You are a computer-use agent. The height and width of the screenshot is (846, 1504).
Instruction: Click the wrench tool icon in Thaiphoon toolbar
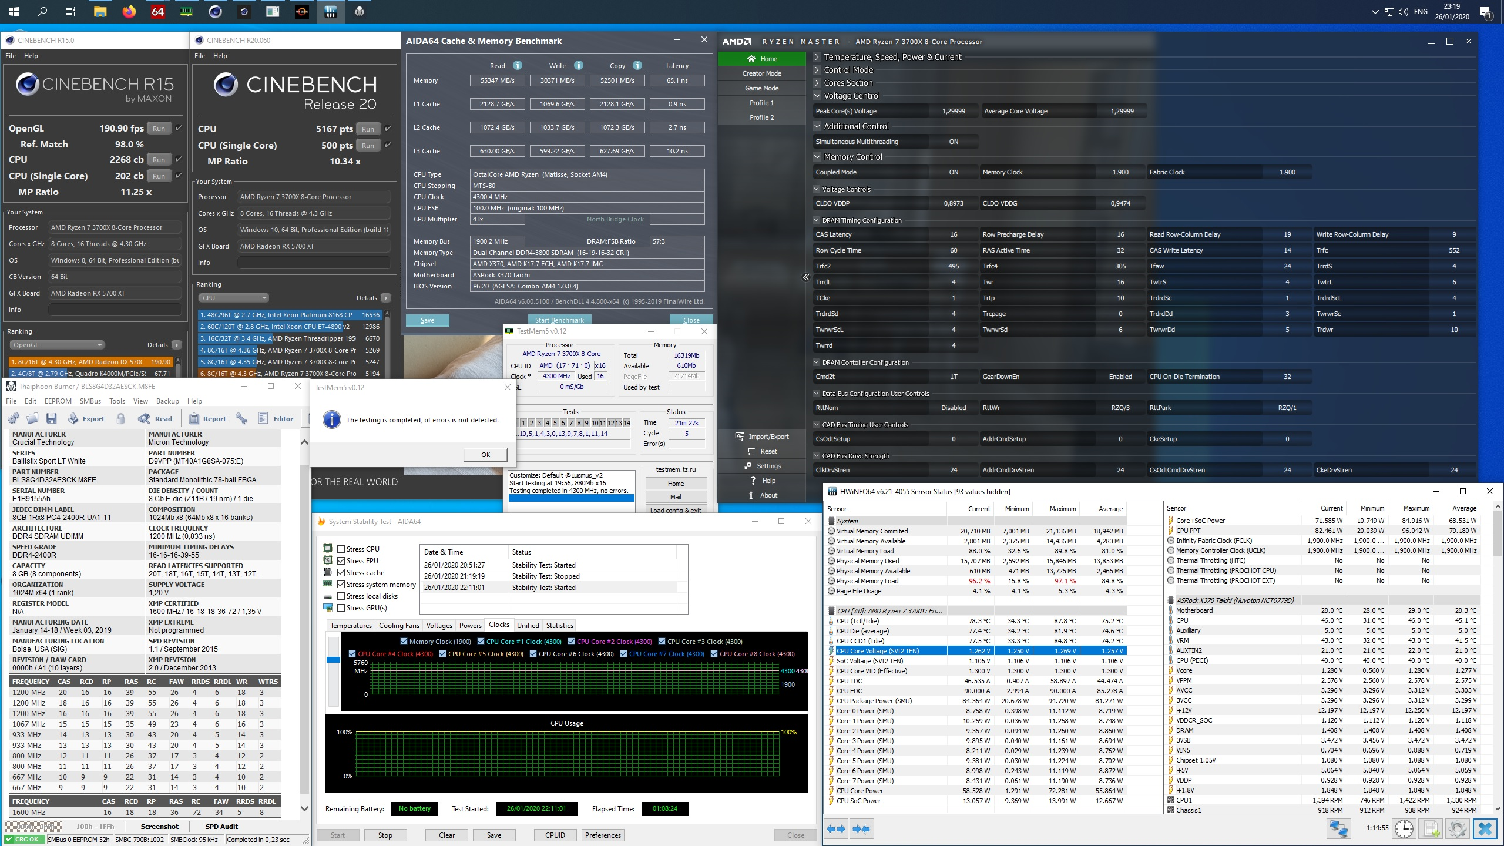pos(241,418)
